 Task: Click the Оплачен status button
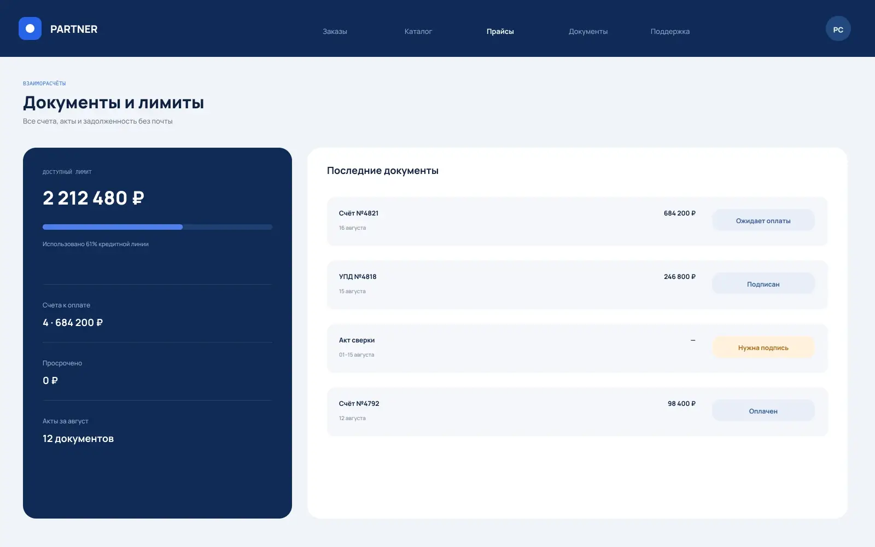763,411
